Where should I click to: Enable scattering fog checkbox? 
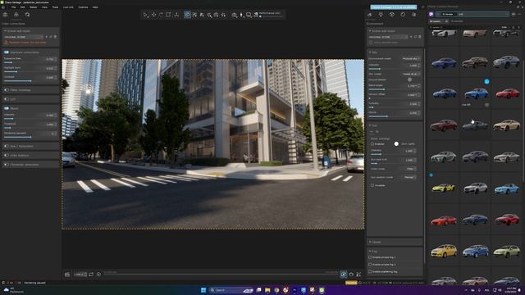(x=370, y=271)
